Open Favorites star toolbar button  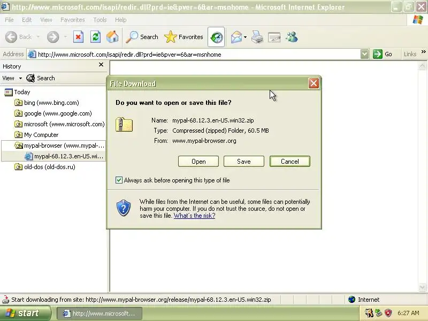184,37
